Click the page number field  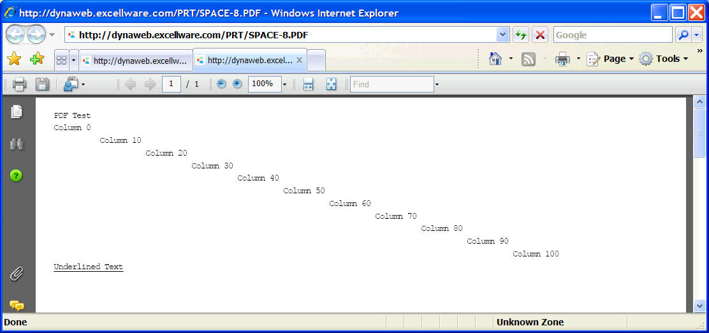coord(172,84)
